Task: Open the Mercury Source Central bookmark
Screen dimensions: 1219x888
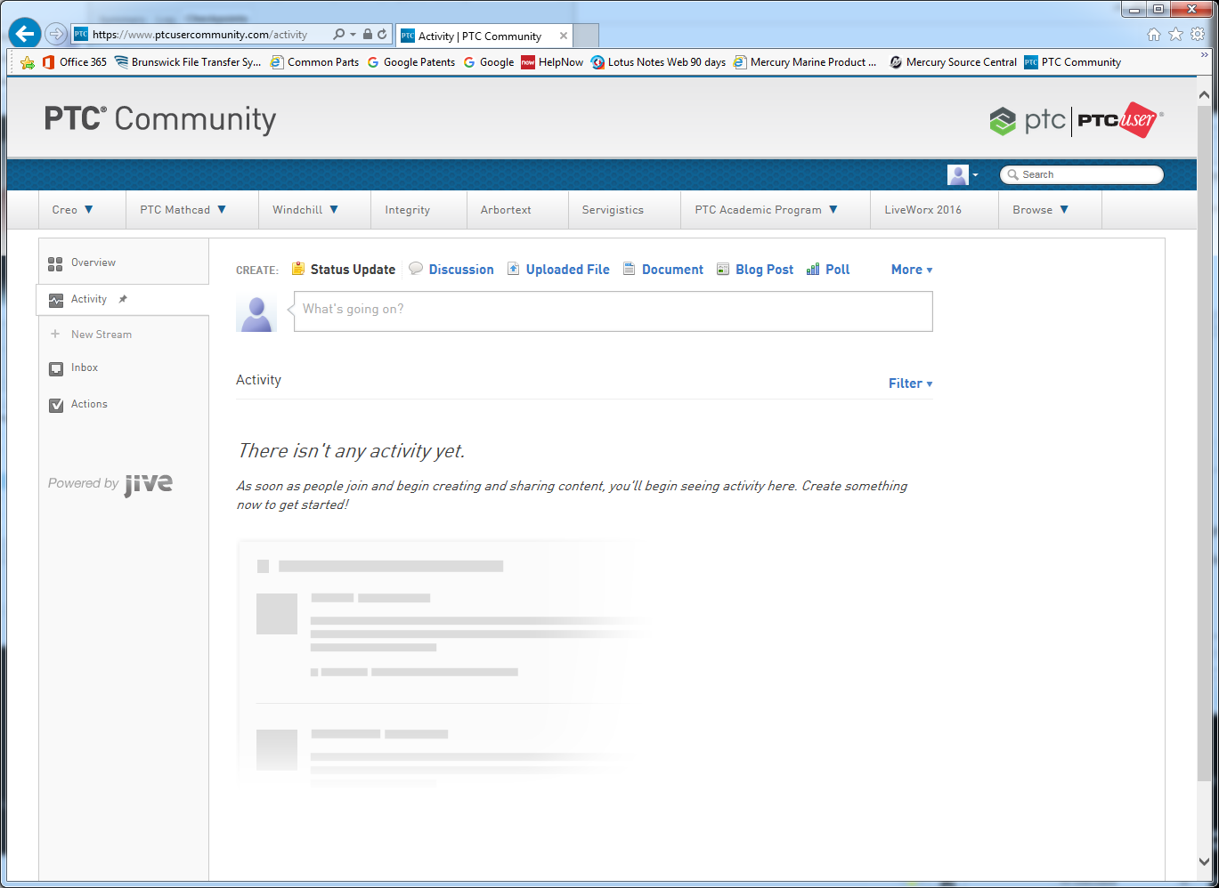Action: pos(953,62)
